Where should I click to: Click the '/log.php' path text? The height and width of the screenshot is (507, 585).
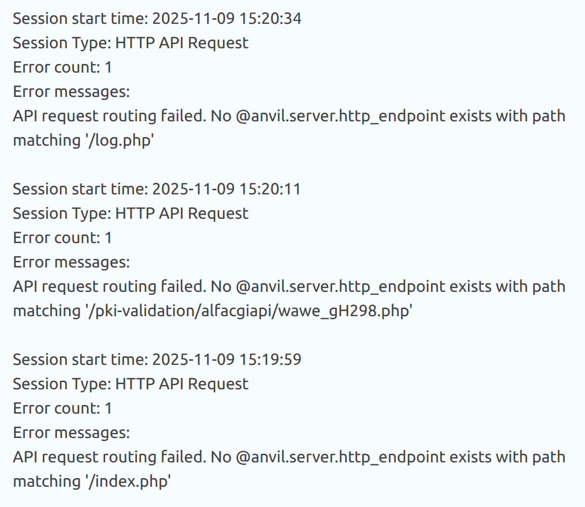pyautogui.click(x=119, y=141)
